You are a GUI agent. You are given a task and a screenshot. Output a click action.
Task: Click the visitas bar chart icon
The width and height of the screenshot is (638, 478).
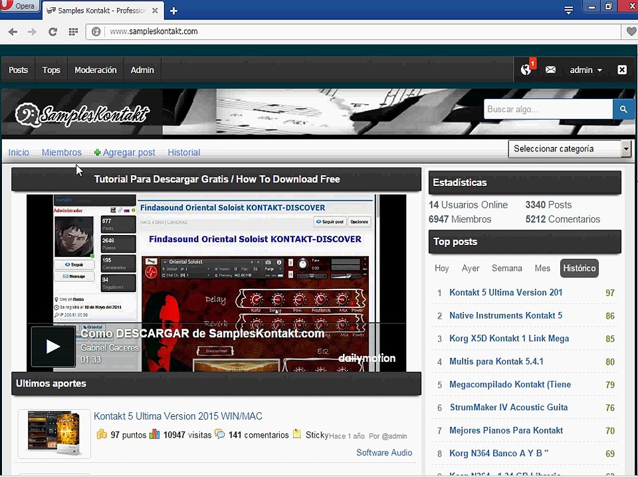tap(155, 434)
